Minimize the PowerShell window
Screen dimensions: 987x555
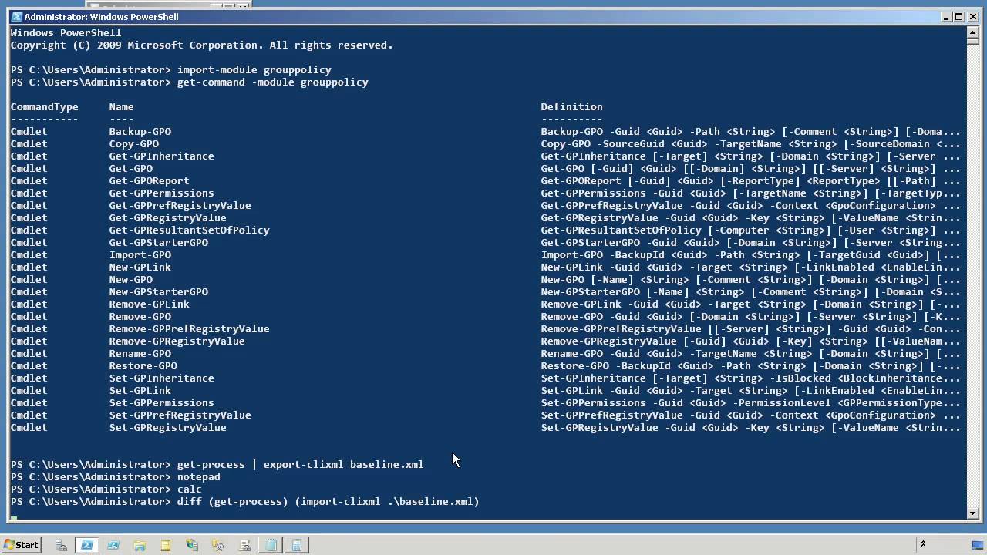tap(948, 16)
